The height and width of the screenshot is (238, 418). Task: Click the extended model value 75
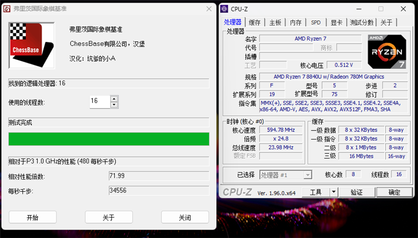[334, 94]
